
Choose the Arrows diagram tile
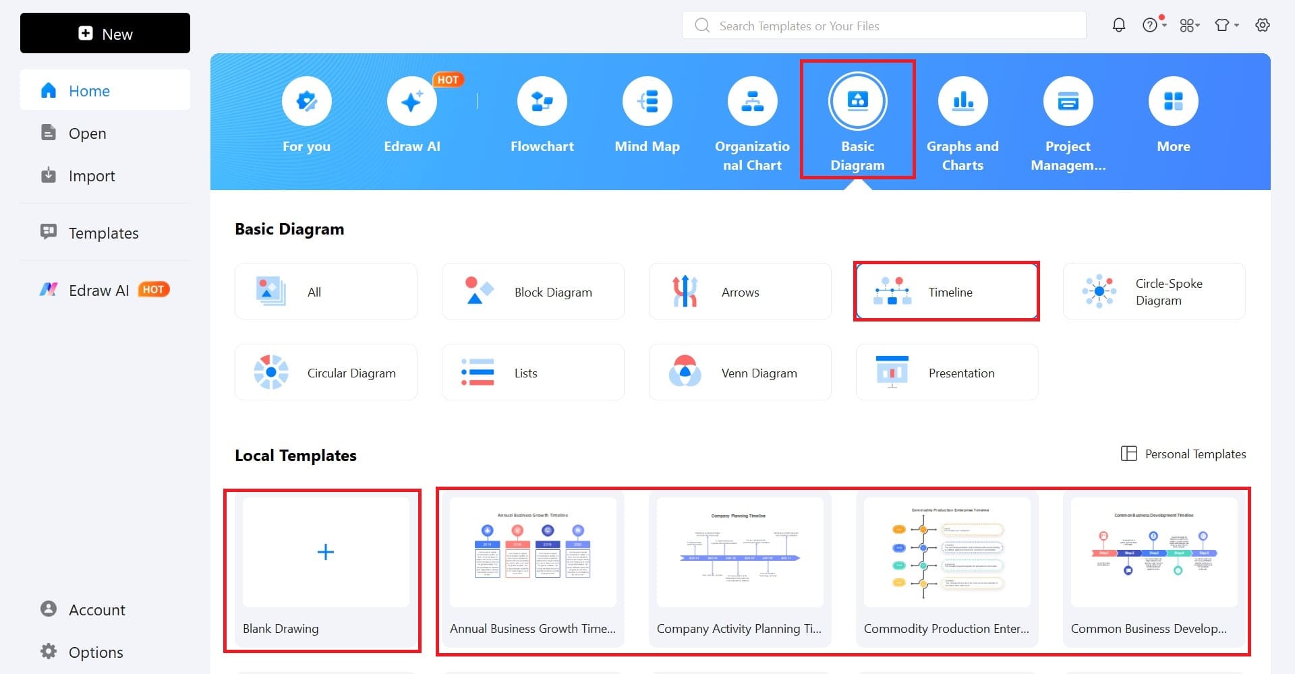tap(740, 291)
